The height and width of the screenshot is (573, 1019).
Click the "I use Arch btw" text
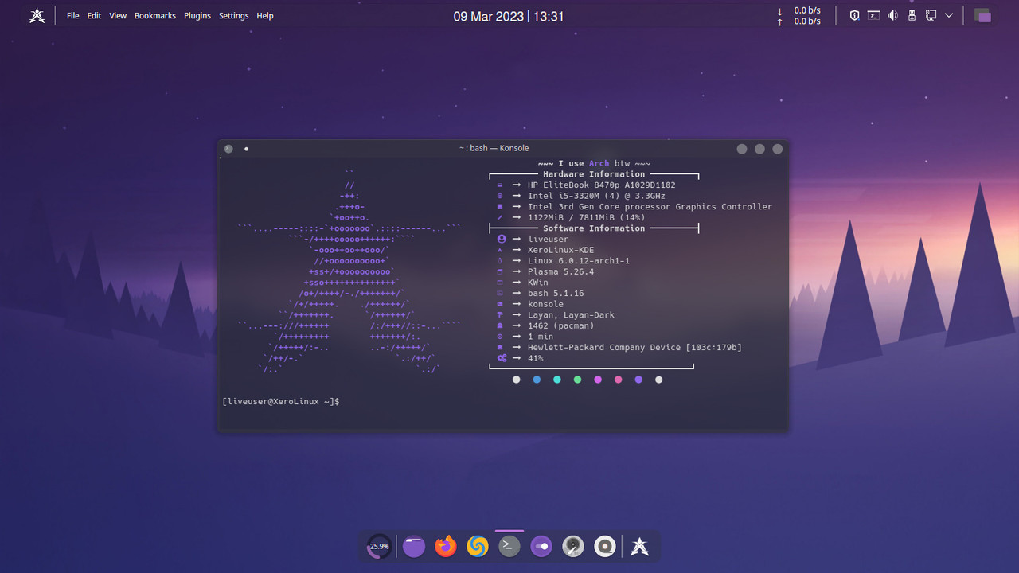click(594, 163)
